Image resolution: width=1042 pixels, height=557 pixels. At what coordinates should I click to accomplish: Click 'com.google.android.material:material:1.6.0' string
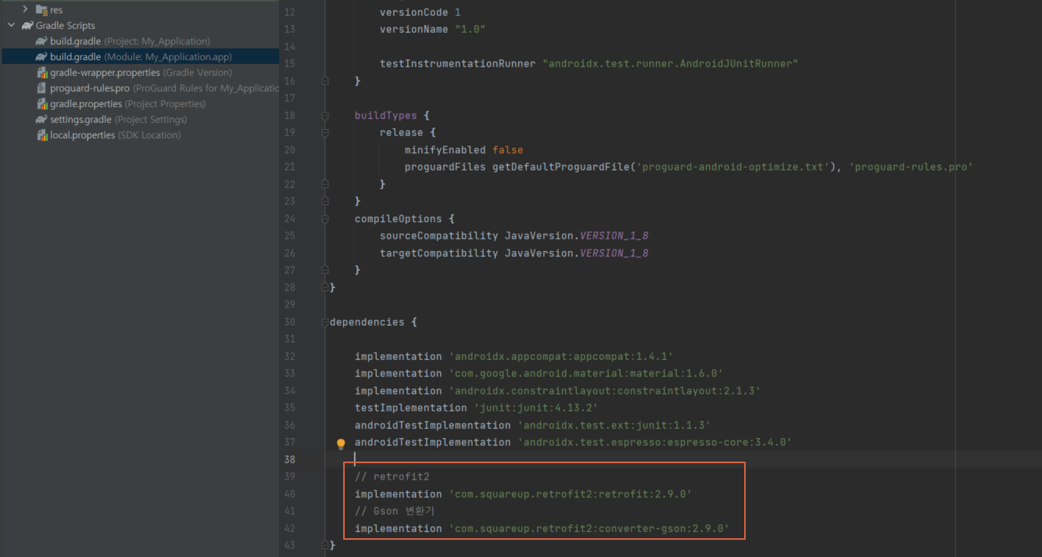point(585,373)
